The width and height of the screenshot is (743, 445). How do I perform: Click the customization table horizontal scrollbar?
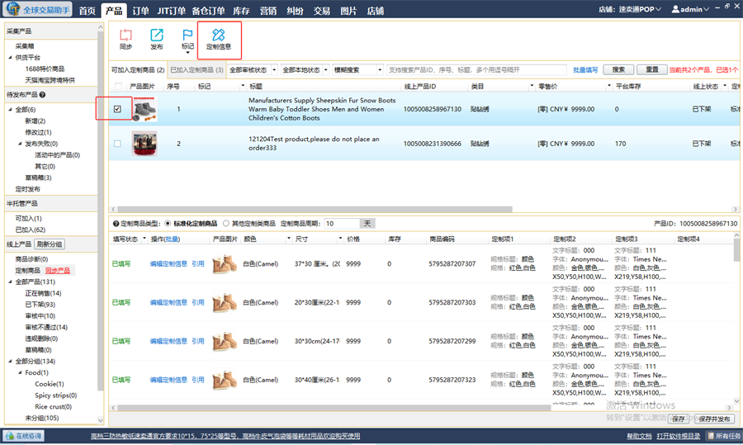point(334,408)
